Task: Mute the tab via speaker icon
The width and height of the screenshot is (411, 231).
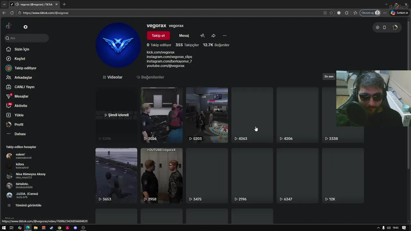Action: coord(17,4)
